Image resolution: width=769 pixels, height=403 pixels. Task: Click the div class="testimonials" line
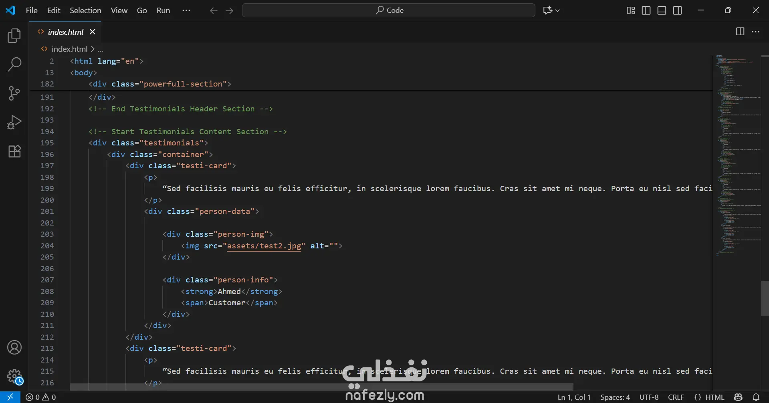tap(148, 143)
